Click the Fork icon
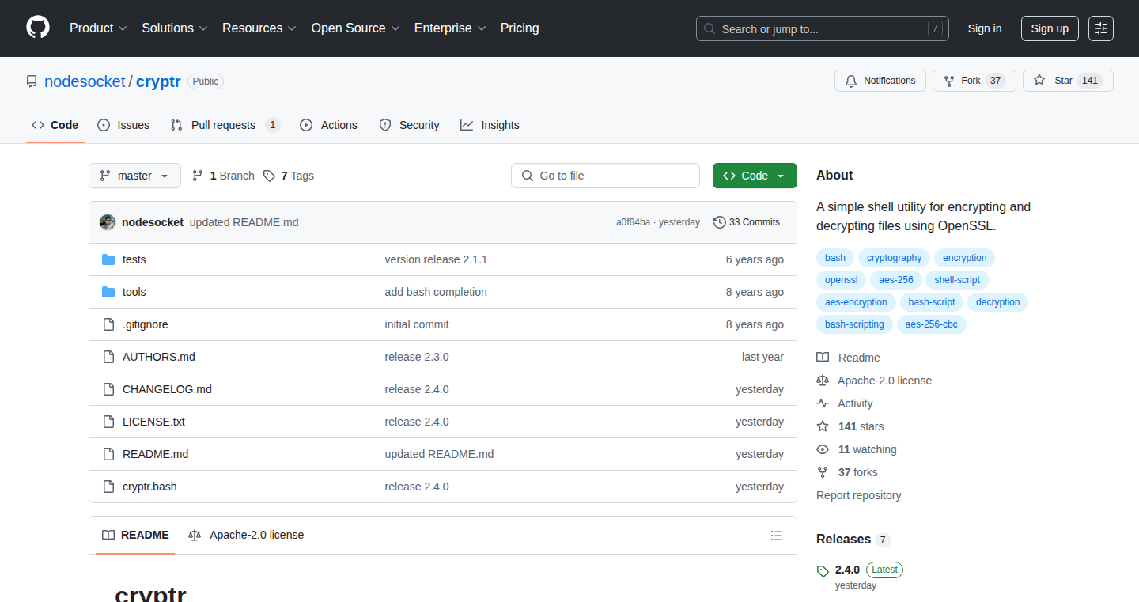The image size is (1139, 602). tap(949, 81)
